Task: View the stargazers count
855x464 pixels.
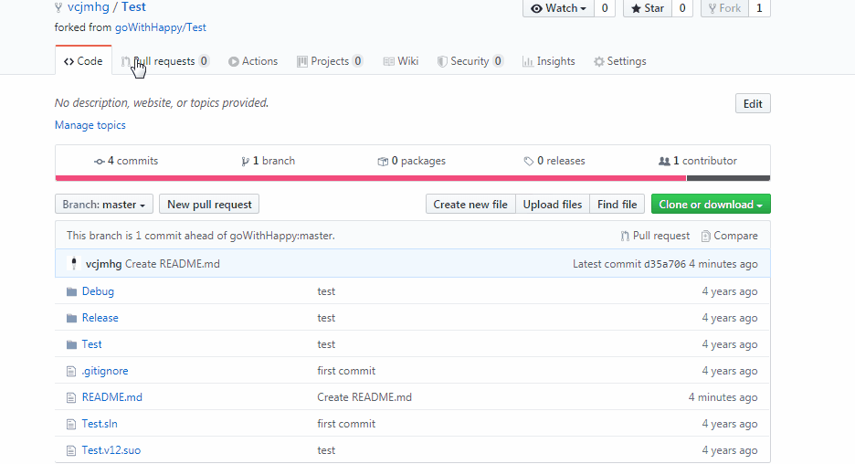Action: pos(682,8)
